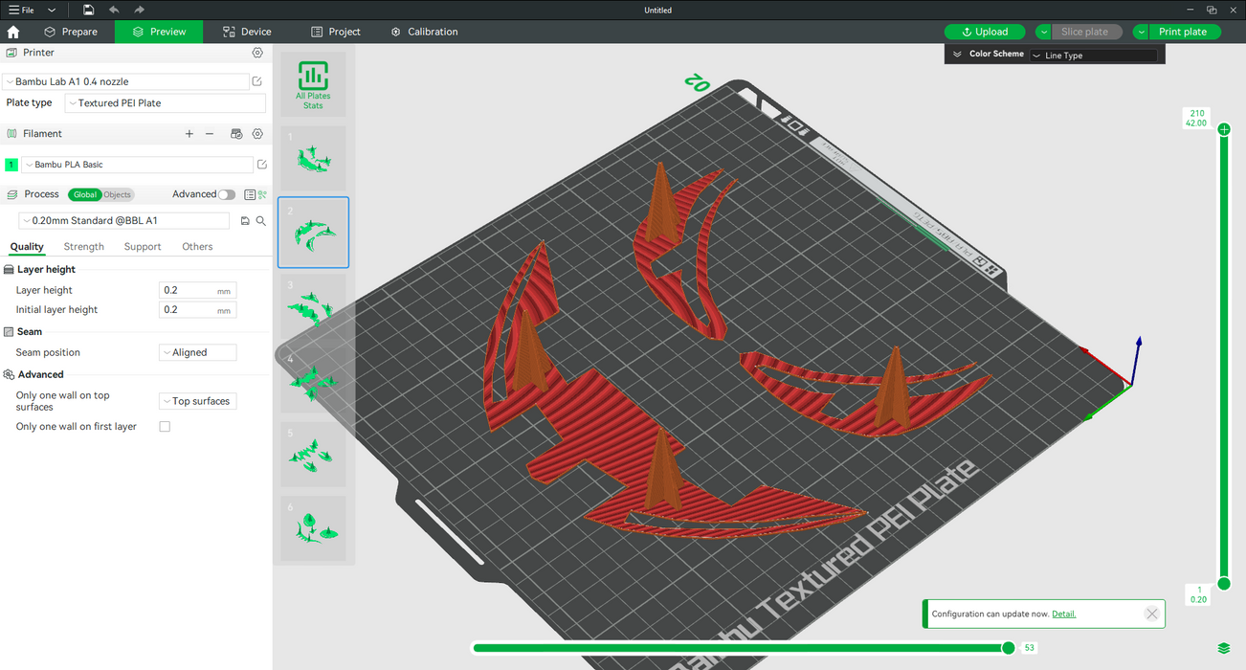Go to the Prepare tab
The height and width of the screenshot is (670, 1246).
point(71,32)
